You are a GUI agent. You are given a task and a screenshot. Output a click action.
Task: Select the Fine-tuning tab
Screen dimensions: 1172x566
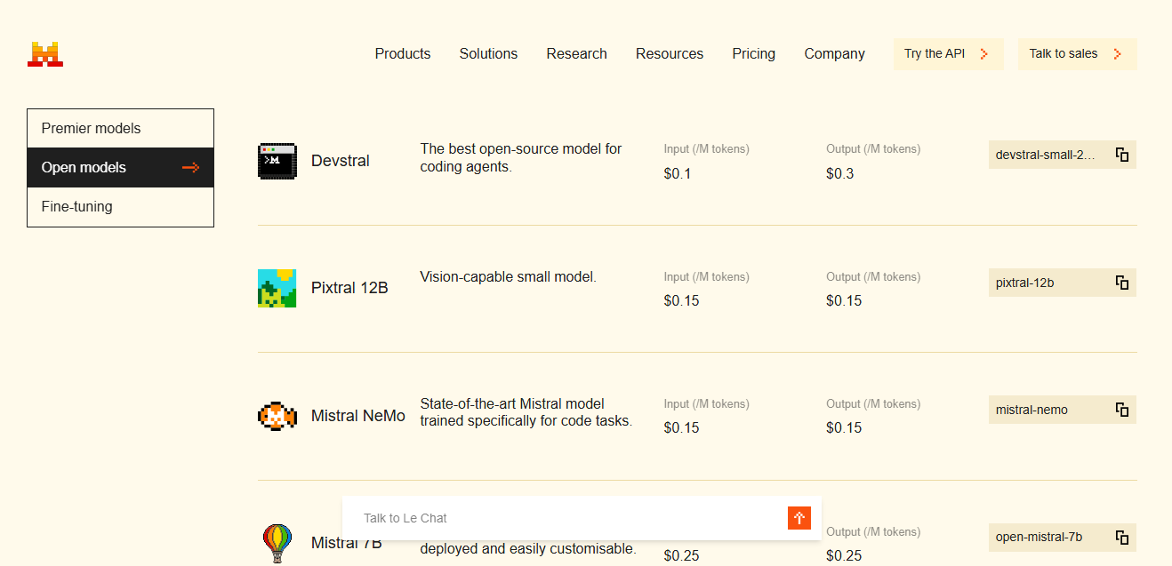(x=120, y=206)
